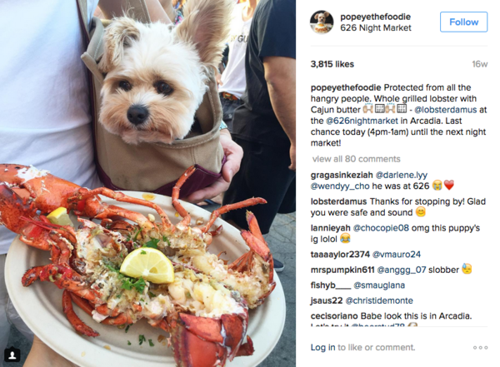Follow the popeyethefoodie account

(463, 22)
